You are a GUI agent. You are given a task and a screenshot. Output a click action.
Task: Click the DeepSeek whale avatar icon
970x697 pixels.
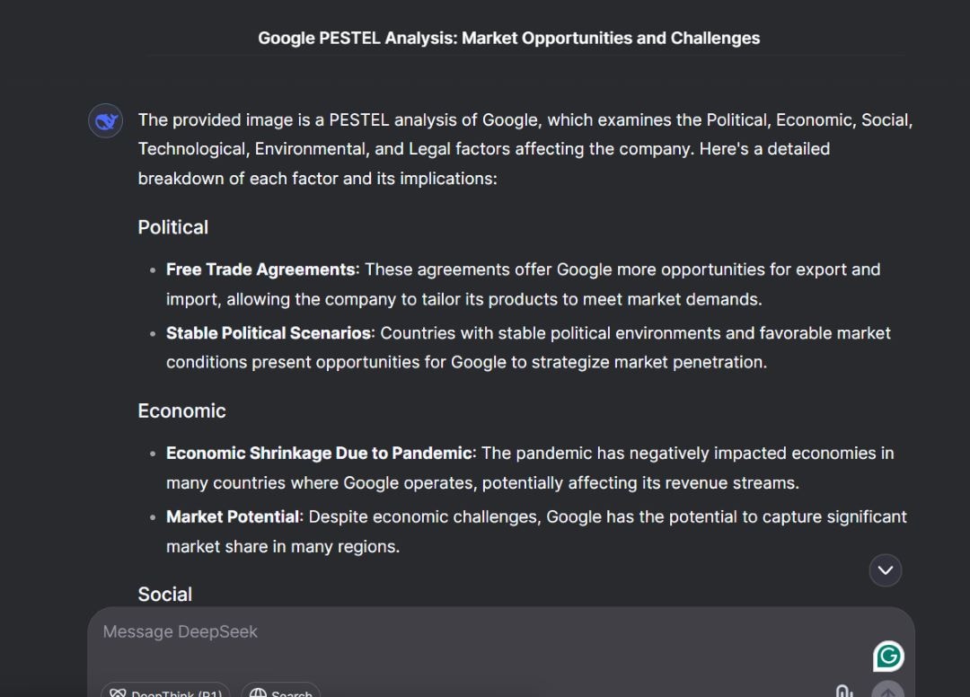105,120
